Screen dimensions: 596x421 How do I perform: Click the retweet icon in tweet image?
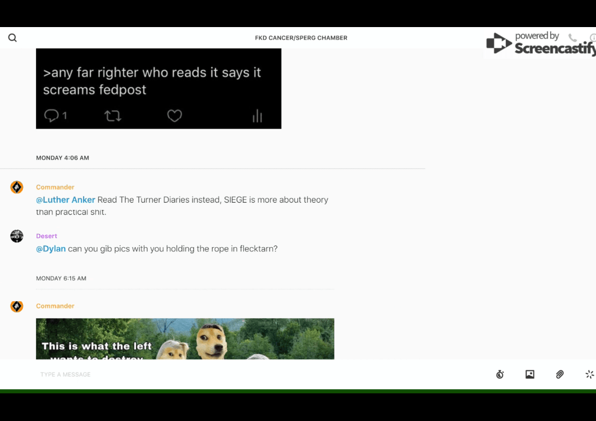(x=113, y=116)
